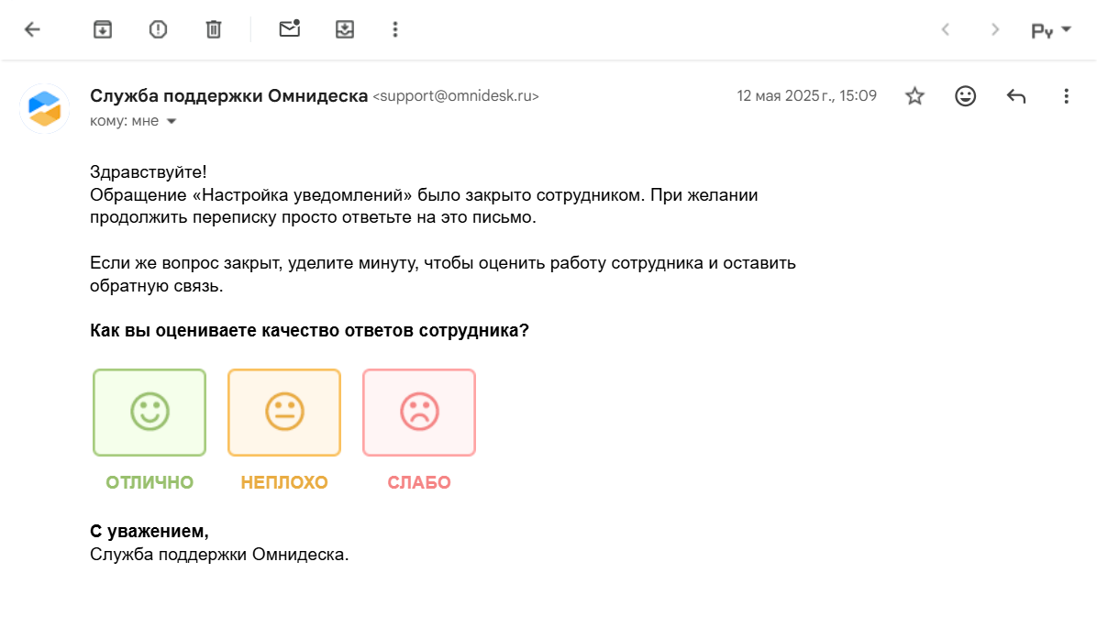Mark the message as unread
Screen dimensions: 1097x628
290,29
